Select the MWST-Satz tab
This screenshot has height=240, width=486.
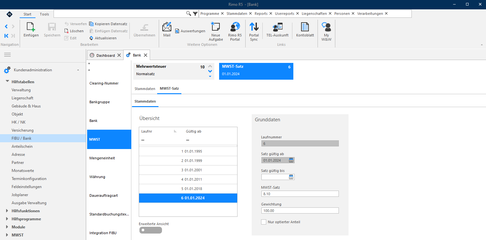(169, 88)
